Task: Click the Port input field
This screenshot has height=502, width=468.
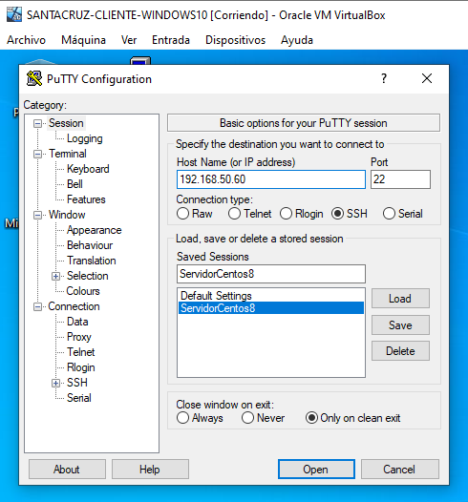Action: pos(400,179)
